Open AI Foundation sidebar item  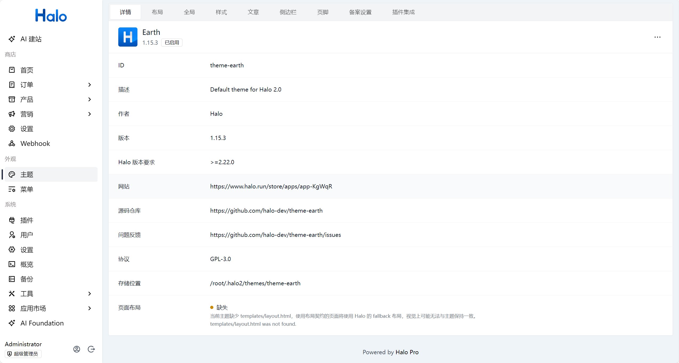point(51,323)
